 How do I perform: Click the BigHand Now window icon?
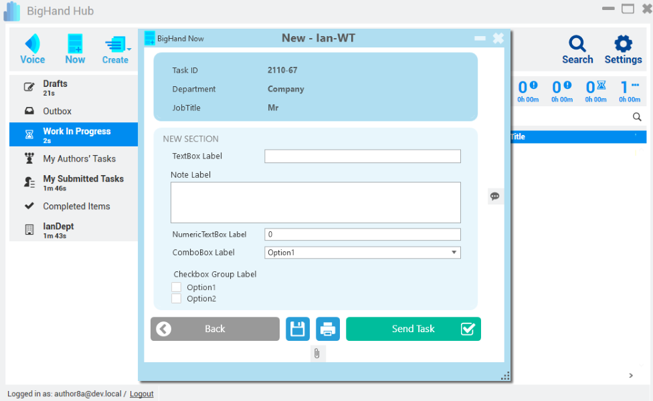click(149, 38)
